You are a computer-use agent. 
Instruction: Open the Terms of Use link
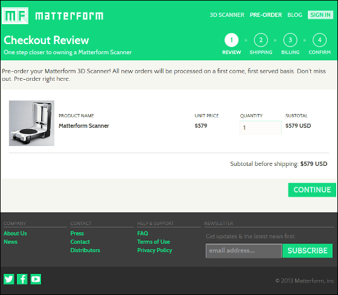pyautogui.click(x=154, y=242)
